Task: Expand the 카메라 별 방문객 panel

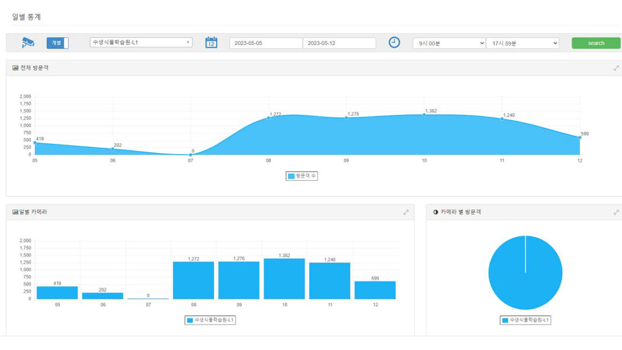Action: [x=616, y=212]
